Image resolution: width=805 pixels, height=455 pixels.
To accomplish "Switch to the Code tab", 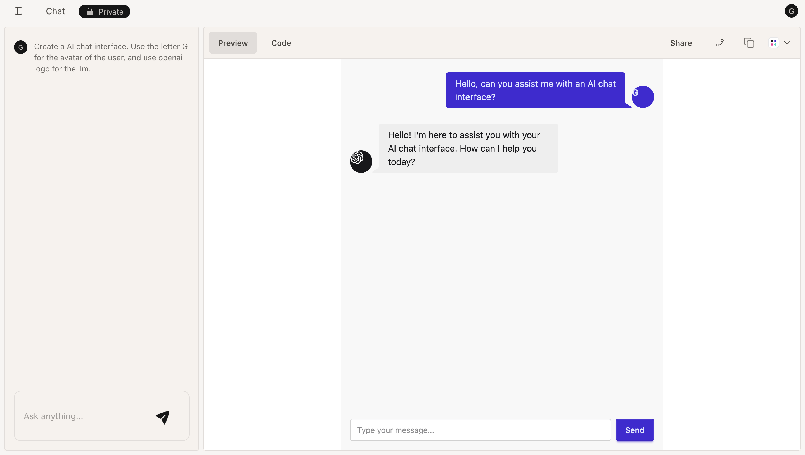I will pos(281,43).
